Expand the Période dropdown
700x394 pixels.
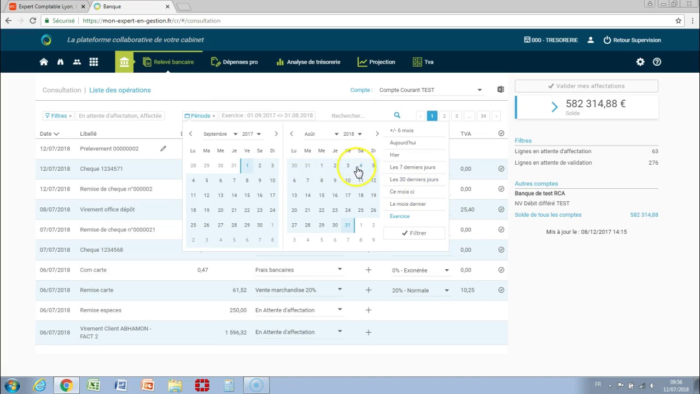[200, 115]
